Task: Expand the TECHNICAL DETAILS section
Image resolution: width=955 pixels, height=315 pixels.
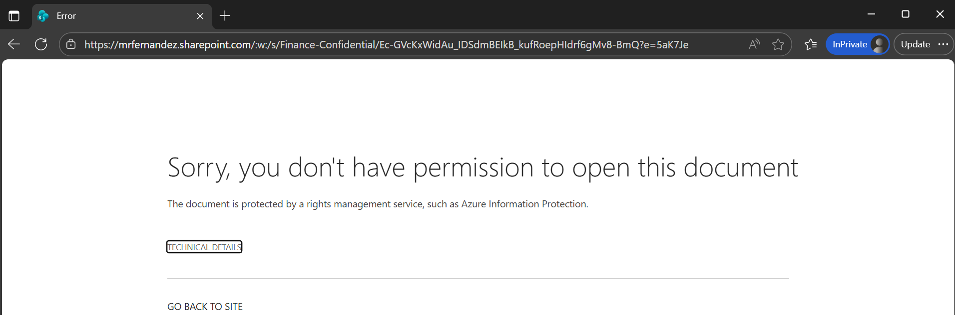Action: (x=204, y=247)
